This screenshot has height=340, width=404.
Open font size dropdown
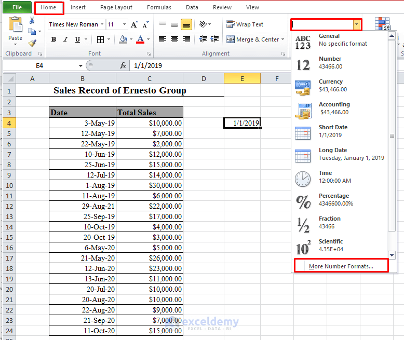click(x=124, y=24)
